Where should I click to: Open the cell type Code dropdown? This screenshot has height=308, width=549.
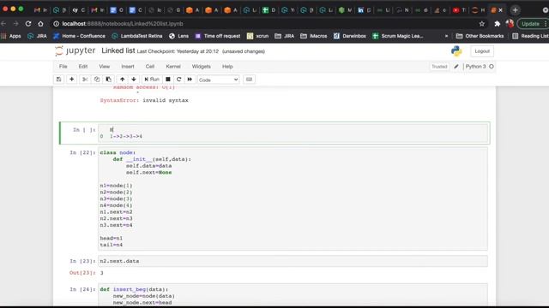point(218,80)
